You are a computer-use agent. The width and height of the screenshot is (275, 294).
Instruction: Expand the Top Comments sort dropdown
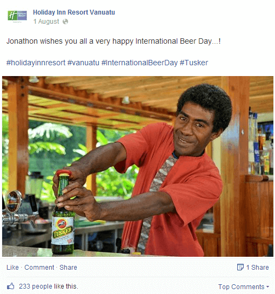point(244,286)
